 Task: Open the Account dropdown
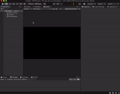pos(91,4)
